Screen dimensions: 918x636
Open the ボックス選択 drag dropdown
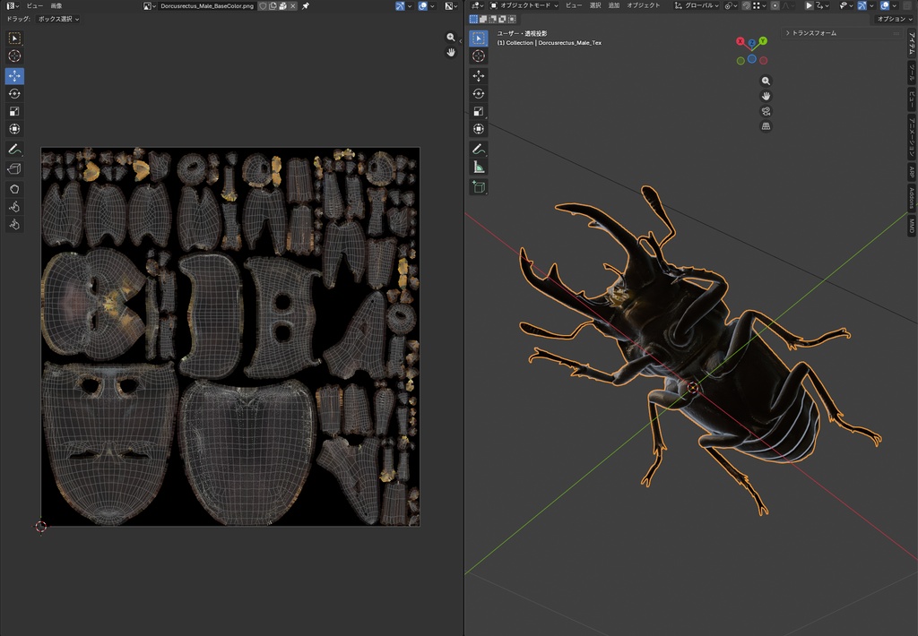point(58,19)
